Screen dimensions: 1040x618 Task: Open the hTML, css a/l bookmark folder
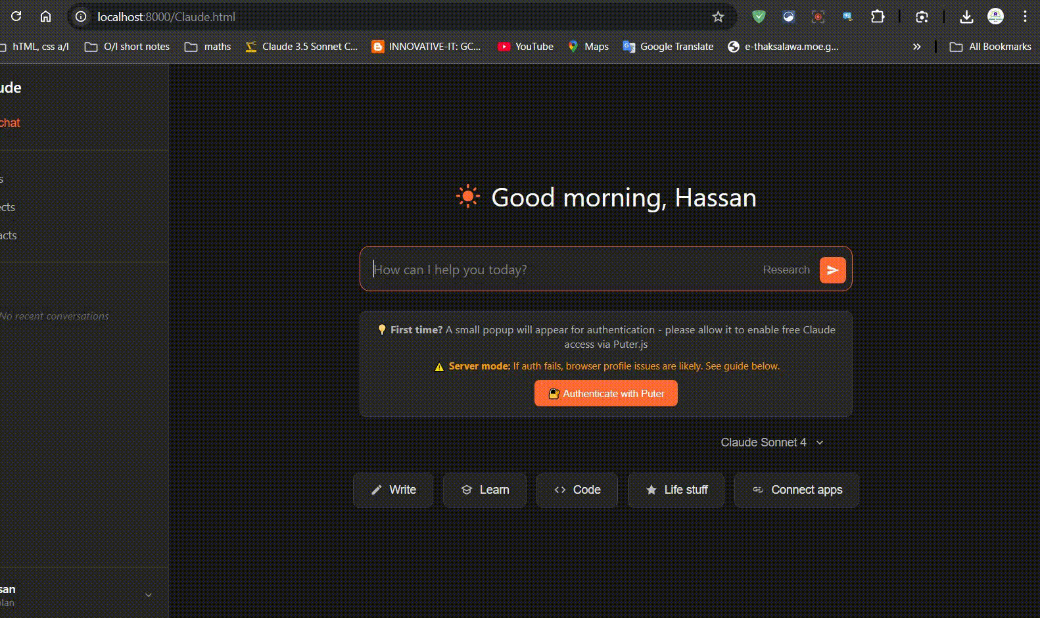(35, 47)
